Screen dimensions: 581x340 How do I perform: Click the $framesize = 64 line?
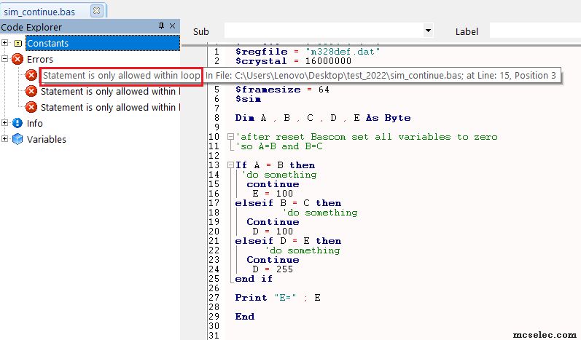(282, 90)
